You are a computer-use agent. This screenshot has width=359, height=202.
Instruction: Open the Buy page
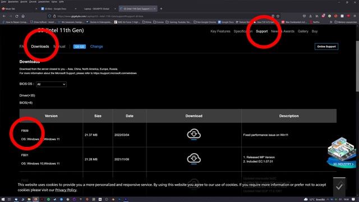tap(315, 31)
